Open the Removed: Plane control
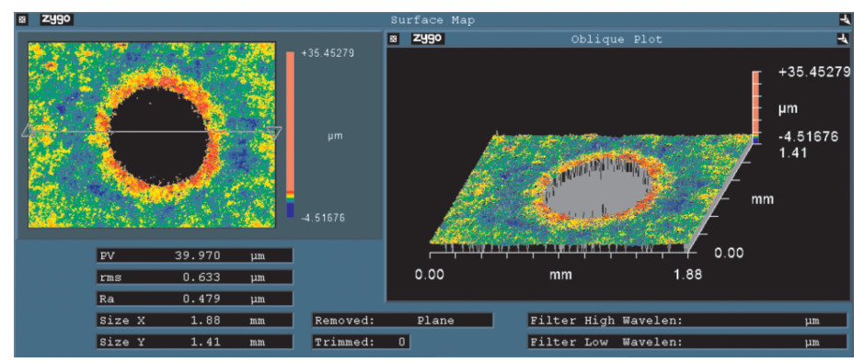 (403, 320)
